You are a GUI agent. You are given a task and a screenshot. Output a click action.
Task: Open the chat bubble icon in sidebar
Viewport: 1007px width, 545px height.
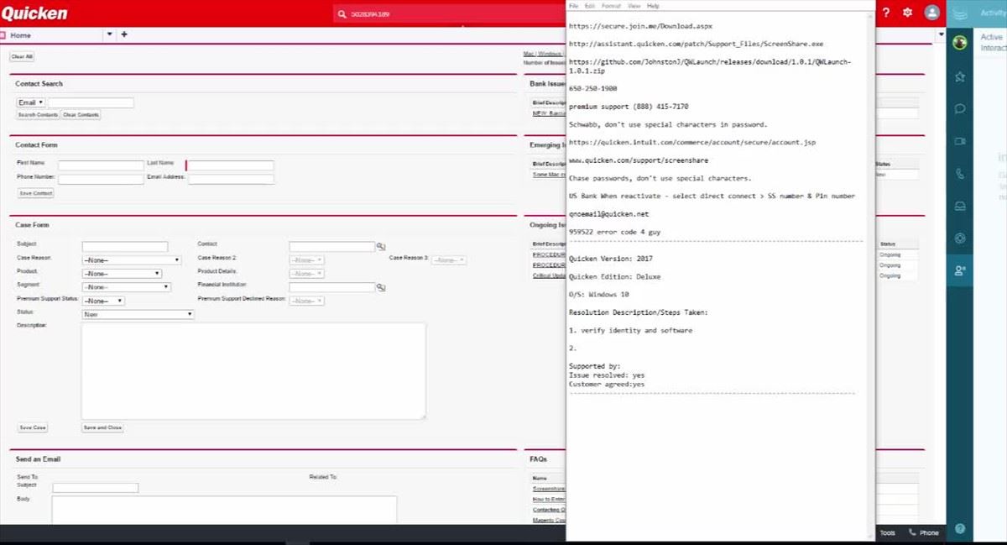click(x=960, y=109)
